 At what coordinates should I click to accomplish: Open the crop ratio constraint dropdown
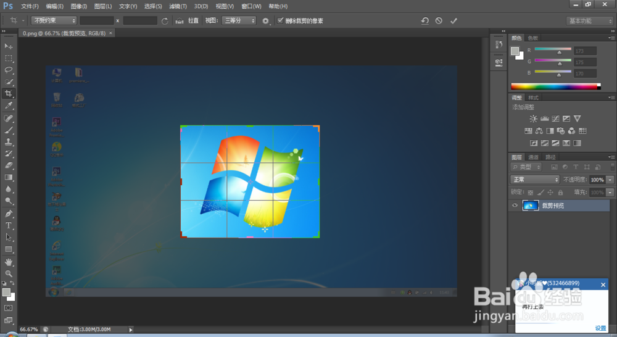pos(54,20)
